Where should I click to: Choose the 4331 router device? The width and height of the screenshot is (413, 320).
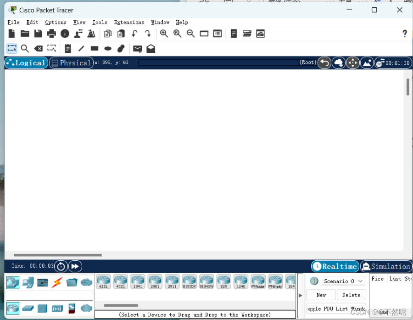pos(103,281)
